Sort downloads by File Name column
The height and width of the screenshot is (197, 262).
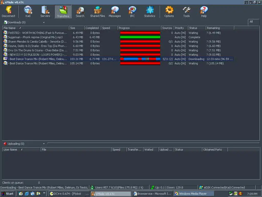click(x=35, y=28)
